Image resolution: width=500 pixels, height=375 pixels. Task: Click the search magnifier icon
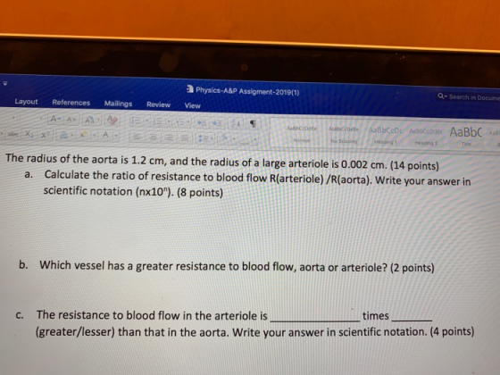(441, 96)
